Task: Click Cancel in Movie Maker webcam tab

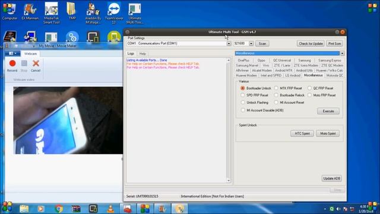Action: (x=36, y=66)
